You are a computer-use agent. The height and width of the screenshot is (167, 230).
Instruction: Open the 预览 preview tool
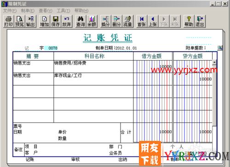coord(20,21)
